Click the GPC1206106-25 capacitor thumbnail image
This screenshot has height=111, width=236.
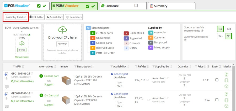[66, 81]
